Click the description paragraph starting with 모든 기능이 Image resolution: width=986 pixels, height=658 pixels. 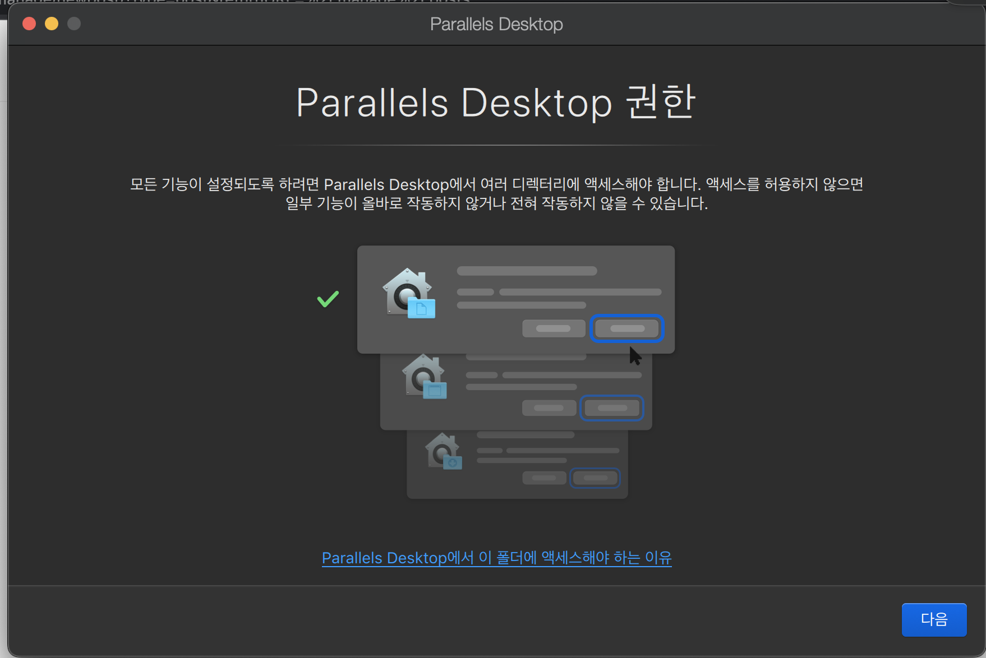pyautogui.click(x=496, y=193)
